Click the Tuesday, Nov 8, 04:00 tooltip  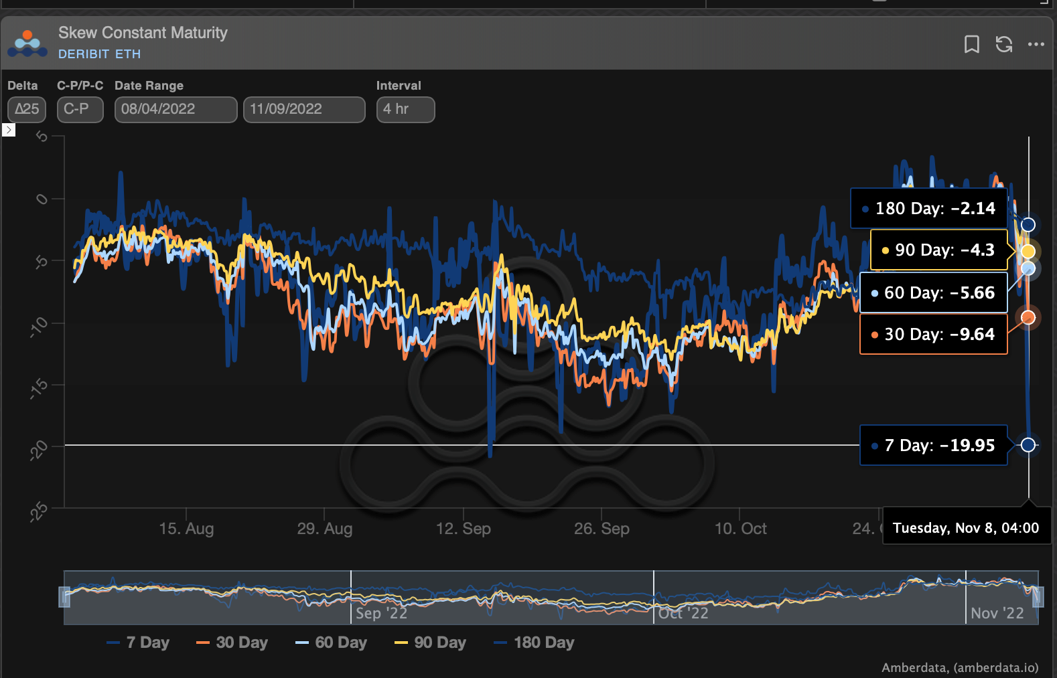coord(967,527)
